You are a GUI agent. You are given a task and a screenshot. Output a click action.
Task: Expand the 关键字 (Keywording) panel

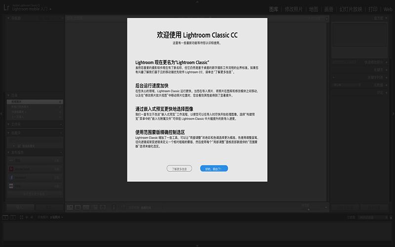(x=386, y=70)
